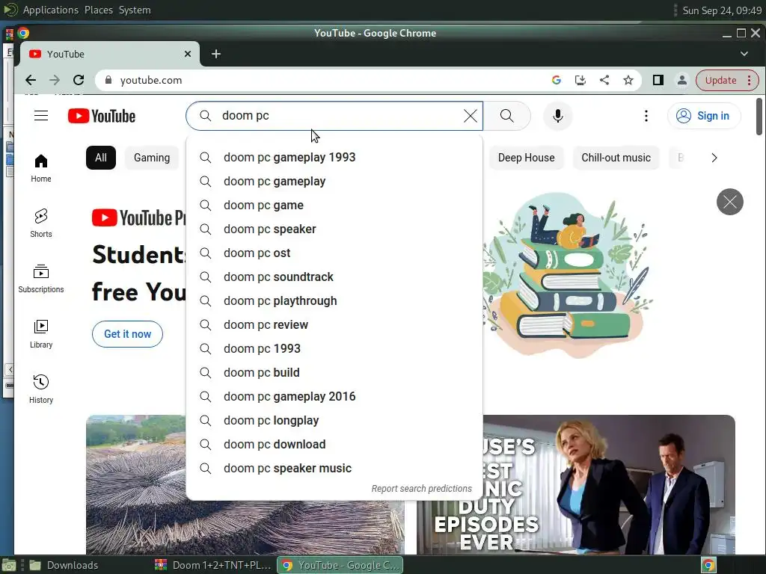766x574 pixels.
Task: Dismiss the Premium promo banner
Action: (730, 202)
